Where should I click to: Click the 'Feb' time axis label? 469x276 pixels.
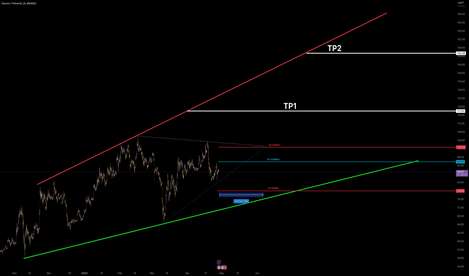(x=120, y=273)
